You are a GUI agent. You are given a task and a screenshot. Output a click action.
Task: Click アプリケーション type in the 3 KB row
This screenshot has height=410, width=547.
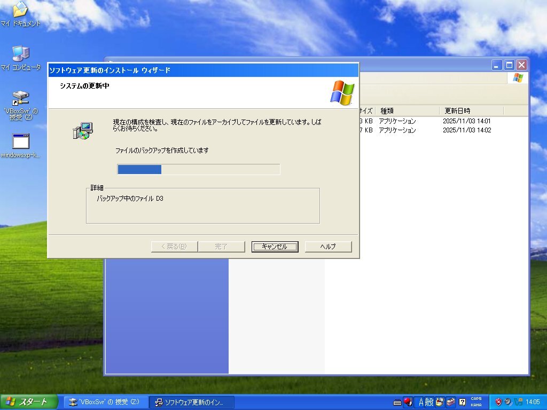pyautogui.click(x=397, y=121)
